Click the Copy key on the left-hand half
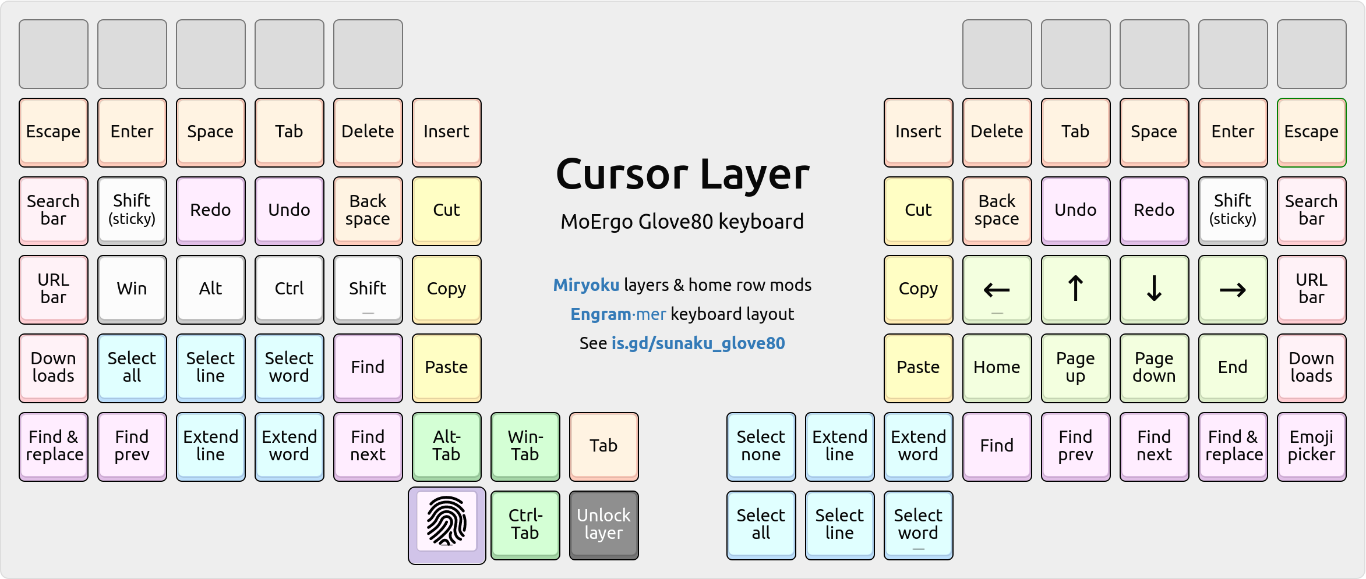This screenshot has width=1366, height=579. (x=446, y=290)
